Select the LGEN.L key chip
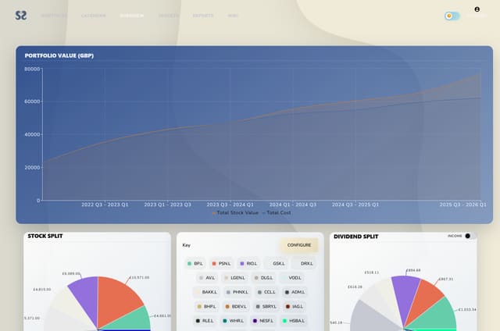Screen dimensions: 500x331 [235, 278]
